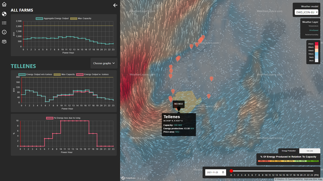Screen dimensions: 323x181
Task: Click the 63.00 energy production value in popup
Action: pos(187,129)
